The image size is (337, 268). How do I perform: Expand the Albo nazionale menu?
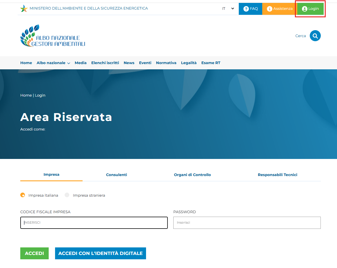(53, 63)
